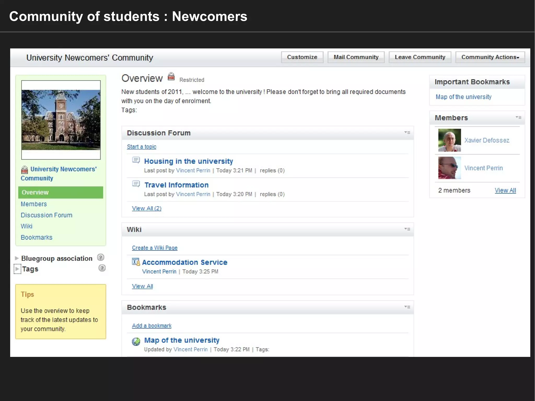The image size is (535, 401).
Task: Expand the Tags section in sidebar
Action: (17, 269)
